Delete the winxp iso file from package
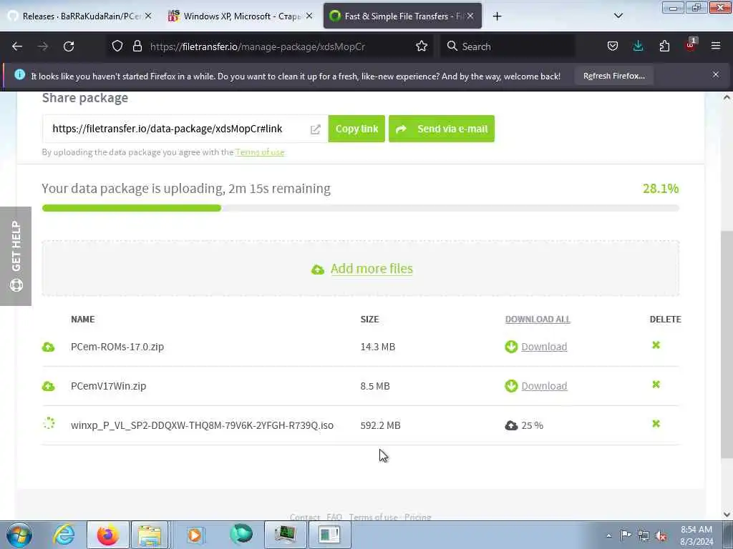The image size is (733, 549). point(656,423)
